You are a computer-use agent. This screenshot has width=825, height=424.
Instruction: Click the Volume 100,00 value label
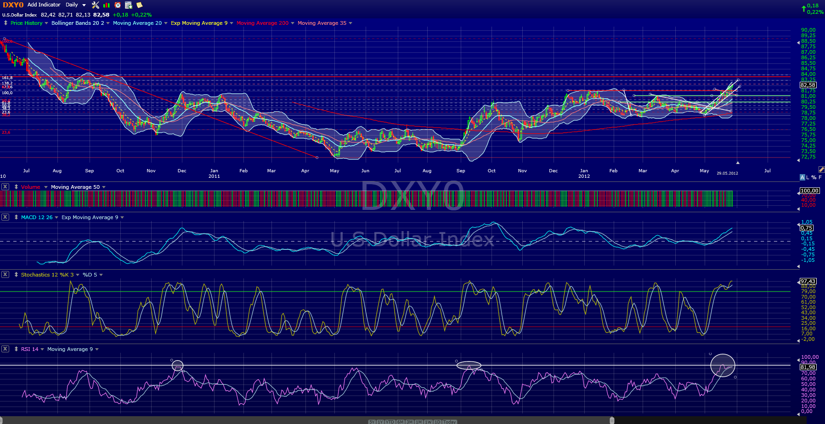coord(809,191)
